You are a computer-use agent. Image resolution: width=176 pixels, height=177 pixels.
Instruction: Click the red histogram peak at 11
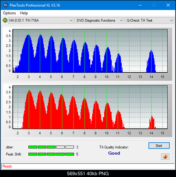click(x=119, y=120)
